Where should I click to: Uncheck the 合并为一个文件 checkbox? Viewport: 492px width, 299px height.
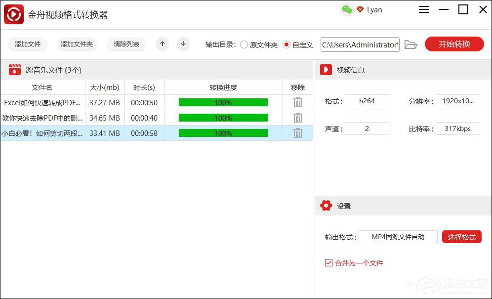pyautogui.click(x=328, y=263)
